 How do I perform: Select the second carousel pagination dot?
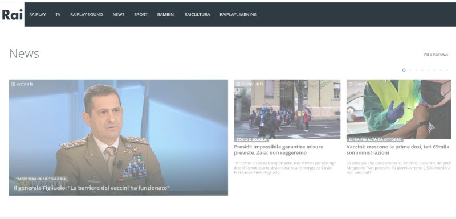tap(410, 70)
